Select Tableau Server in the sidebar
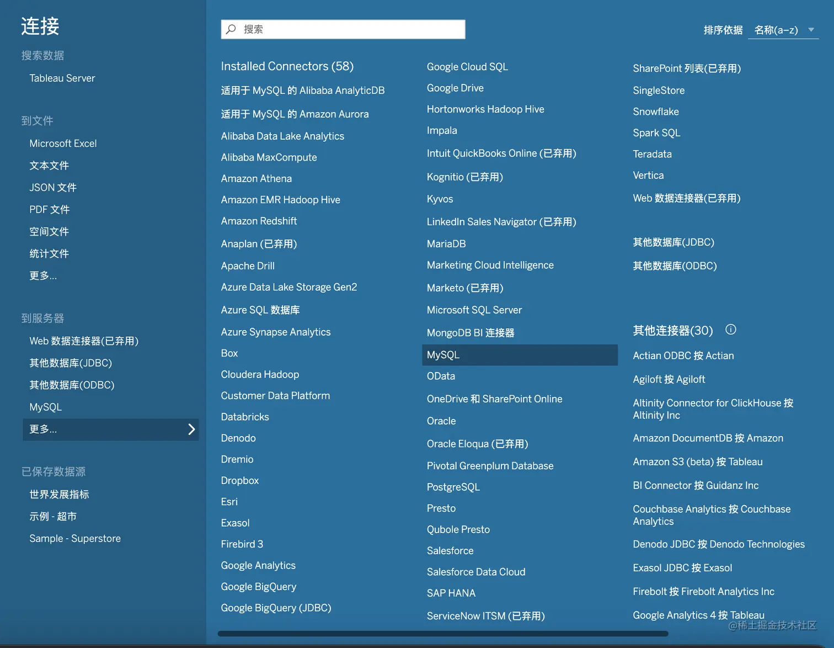Screen dimensions: 834x648 (x=62, y=78)
